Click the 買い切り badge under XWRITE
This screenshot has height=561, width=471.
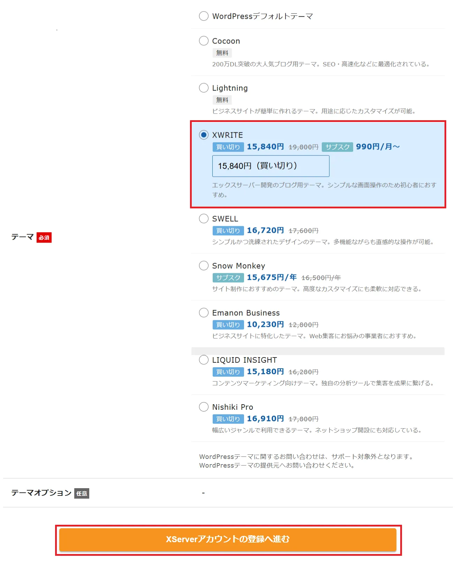[228, 147]
